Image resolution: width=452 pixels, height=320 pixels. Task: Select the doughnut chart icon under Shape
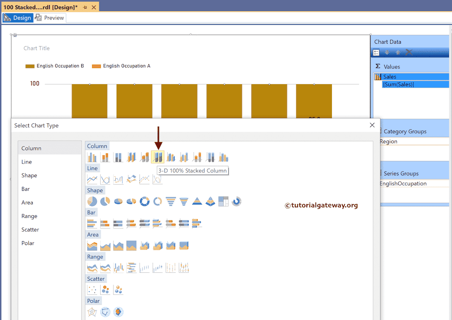coord(144,201)
